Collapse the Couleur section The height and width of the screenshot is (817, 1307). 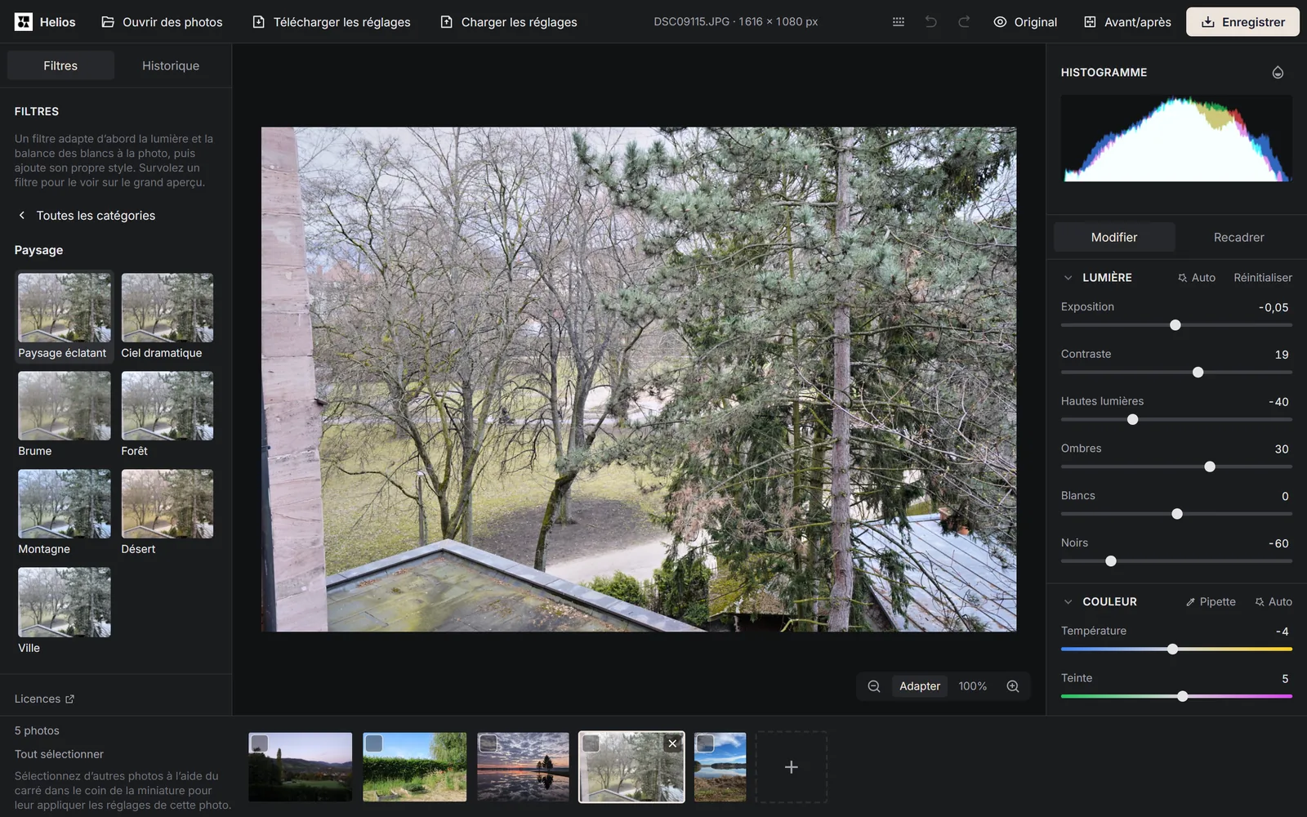[x=1068, y=602]
